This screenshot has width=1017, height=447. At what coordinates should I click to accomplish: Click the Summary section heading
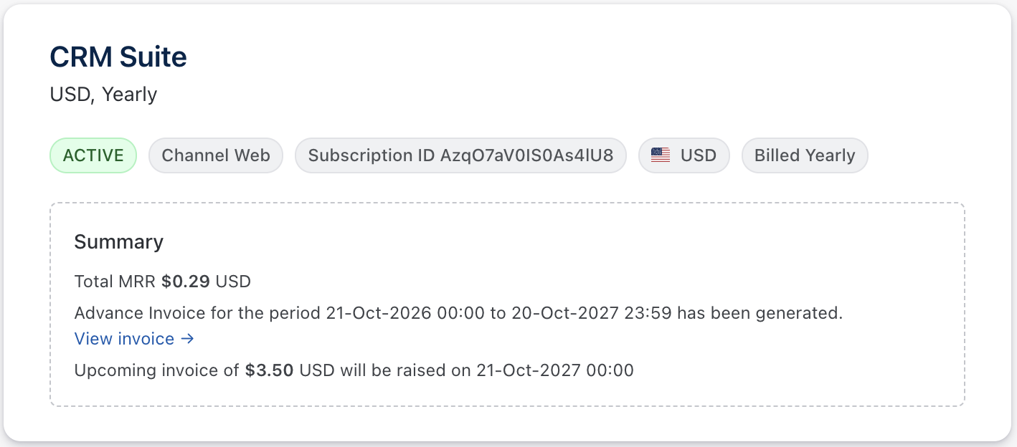click(x=119, y=242)
